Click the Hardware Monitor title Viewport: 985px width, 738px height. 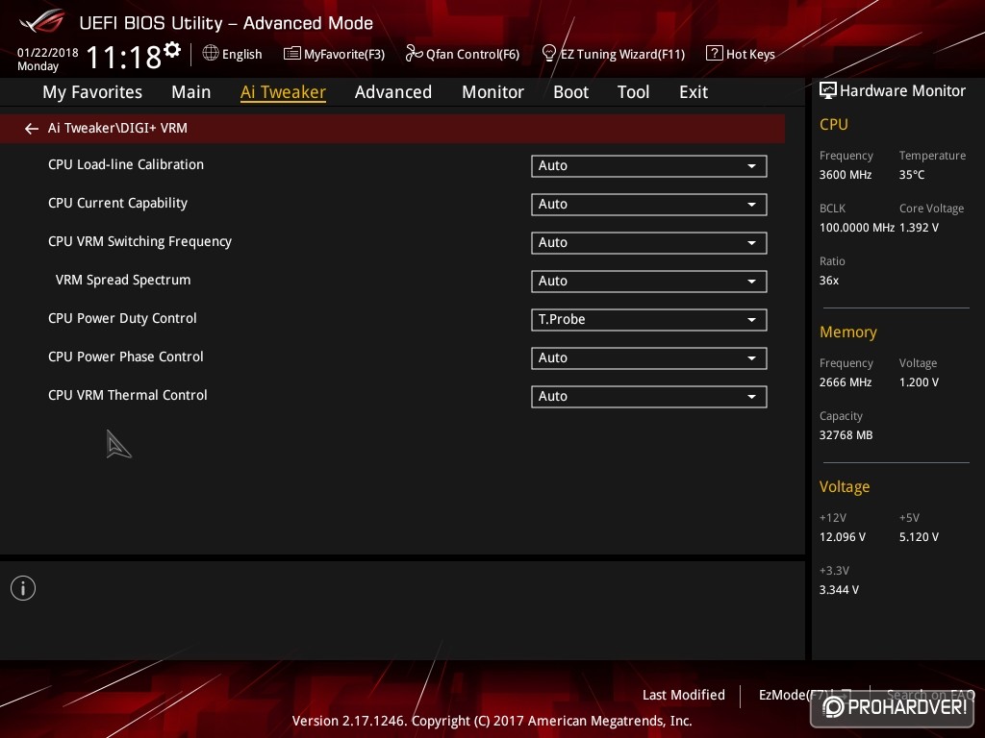[902, 91]
